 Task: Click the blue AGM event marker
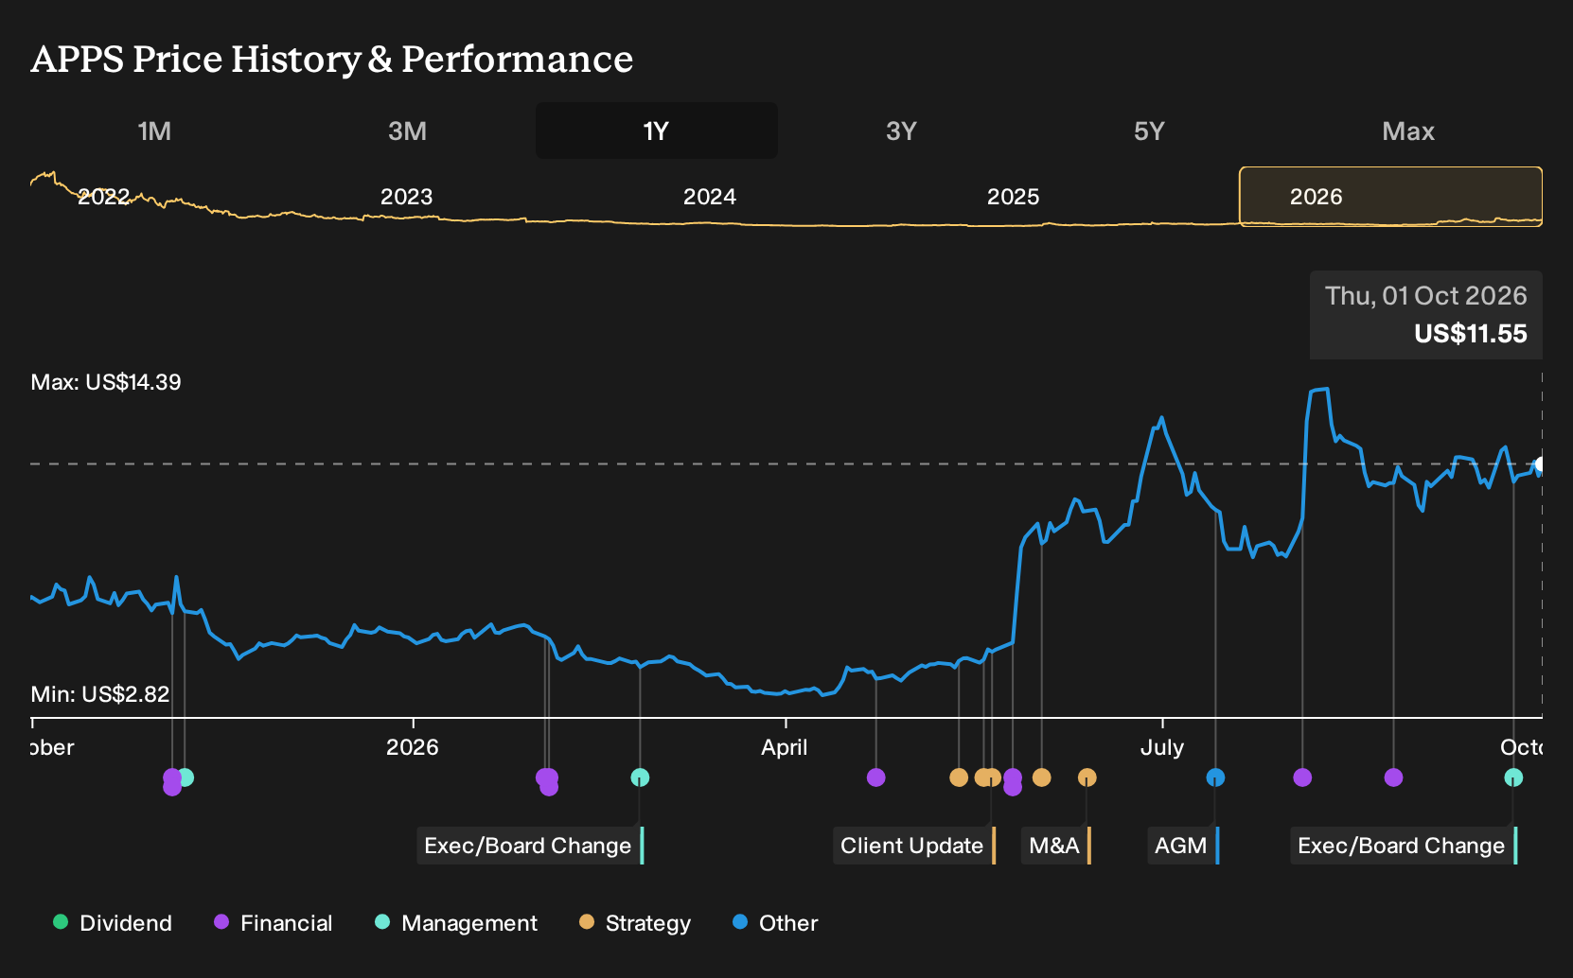[1215, 777]
